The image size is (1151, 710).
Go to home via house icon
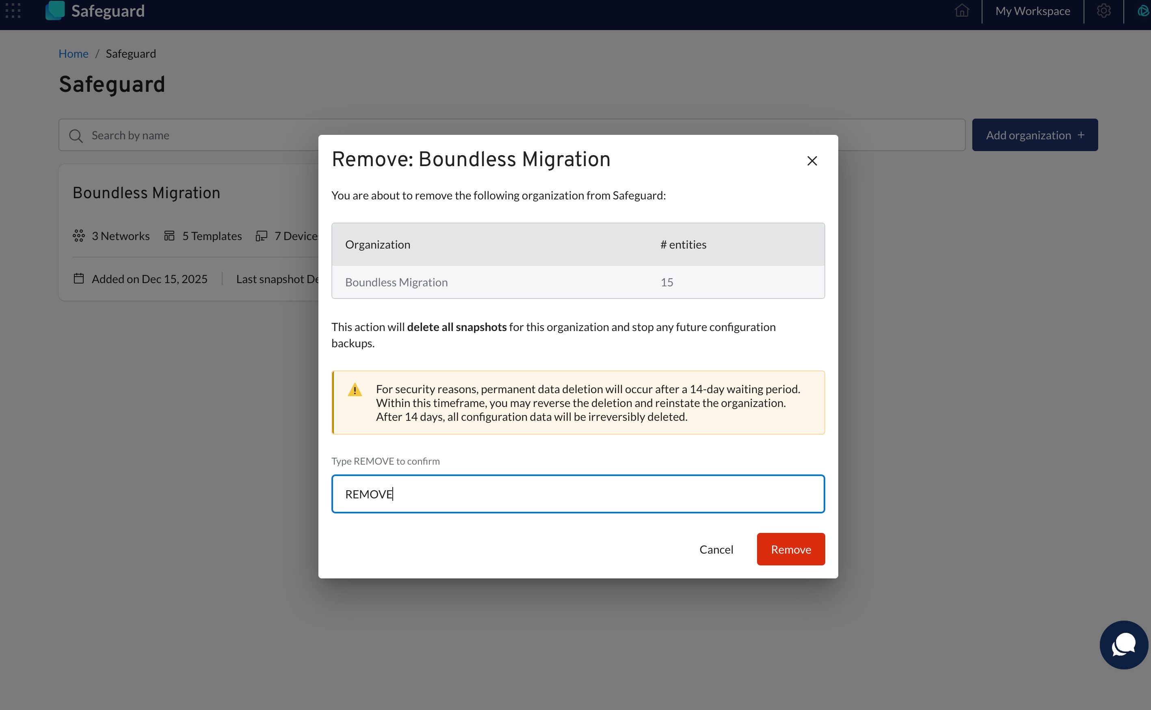click(x=962, y=10)
